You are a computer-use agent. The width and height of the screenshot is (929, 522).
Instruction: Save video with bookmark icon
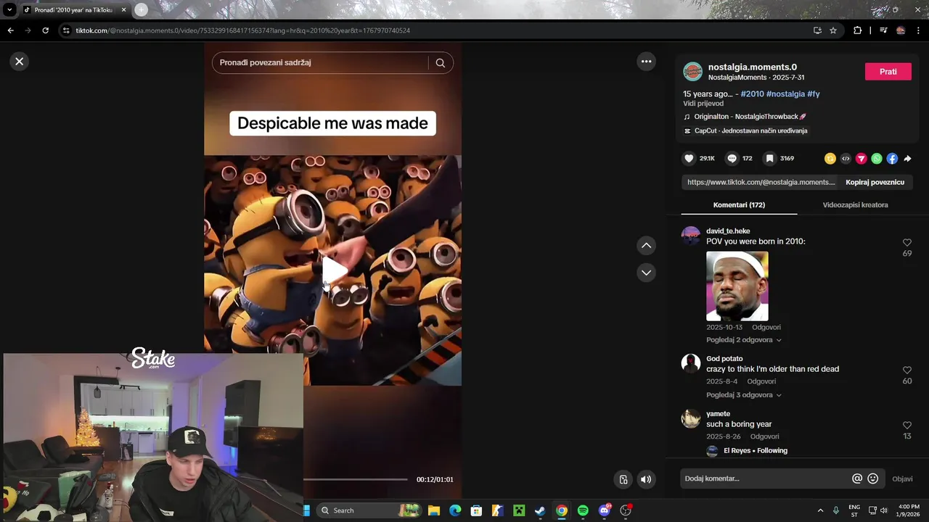click(770, 158)
